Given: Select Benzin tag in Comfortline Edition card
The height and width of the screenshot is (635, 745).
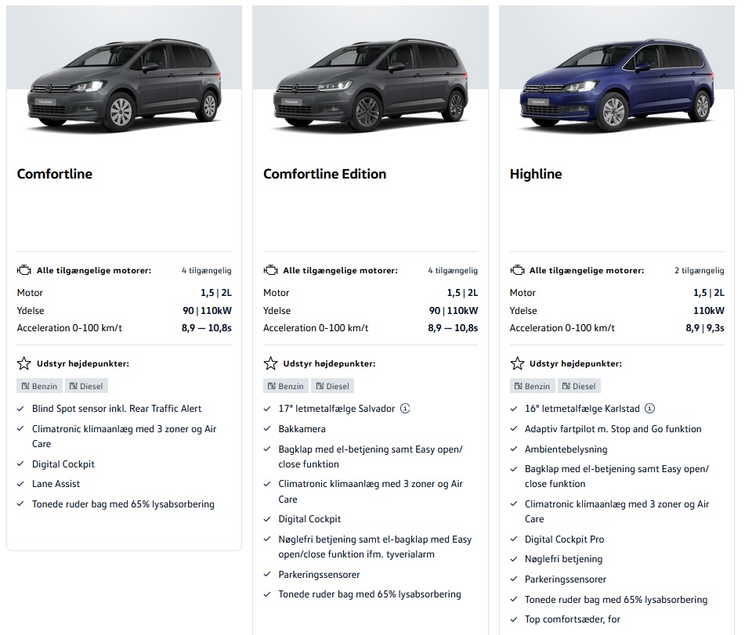Looking at the screenshot, I should [x=285, y=386].
